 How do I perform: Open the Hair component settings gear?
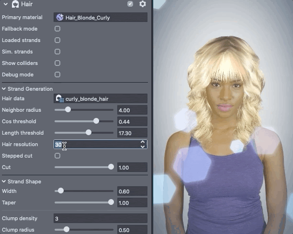pyautogui.click(x=142, y=4)
